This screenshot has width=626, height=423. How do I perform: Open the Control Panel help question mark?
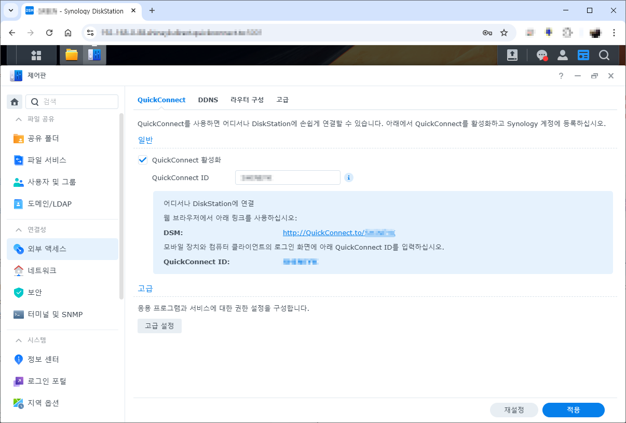tap(561, 76)
